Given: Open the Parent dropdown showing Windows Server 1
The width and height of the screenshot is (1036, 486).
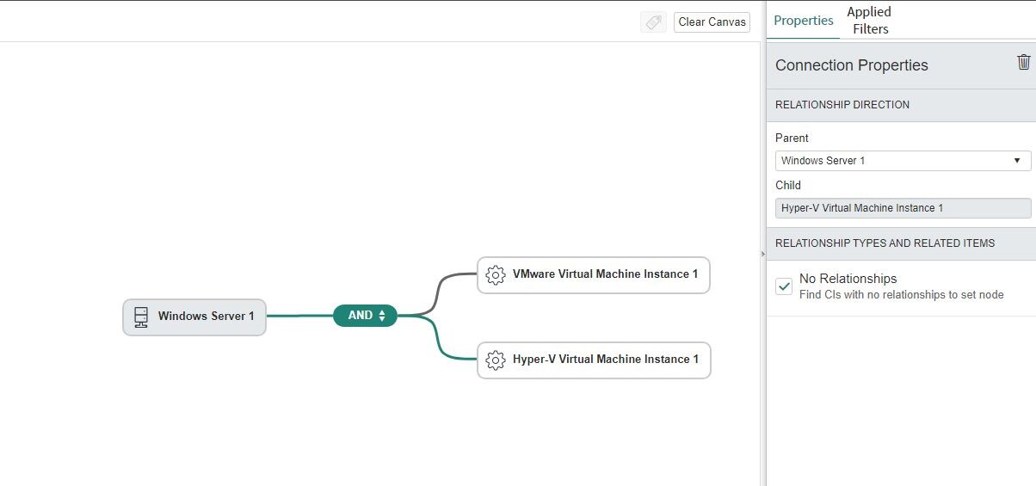Looking at the screenshot, I should point(903,161).
